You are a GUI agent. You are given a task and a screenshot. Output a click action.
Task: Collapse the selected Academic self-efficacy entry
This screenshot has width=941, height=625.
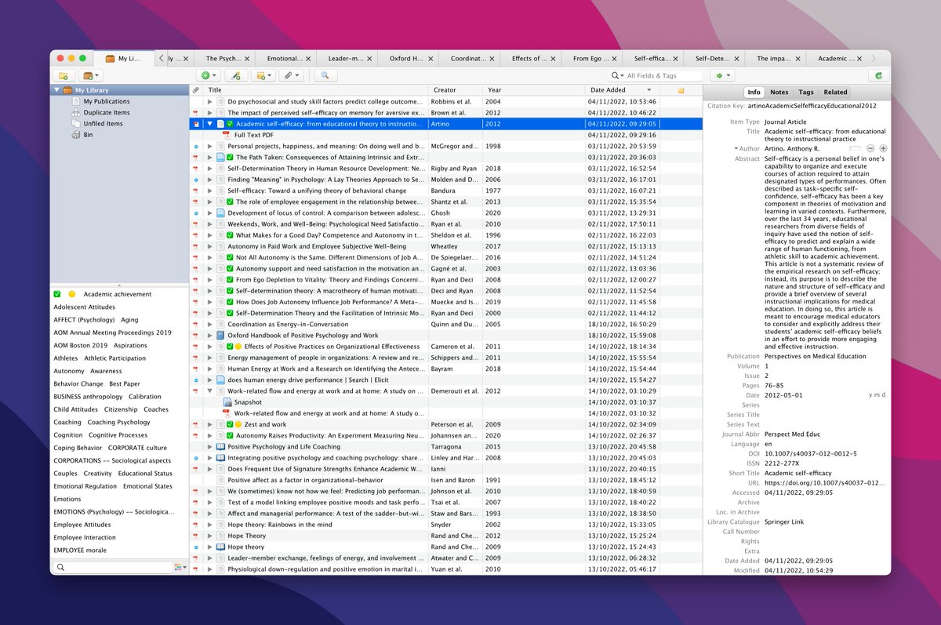pyautogui.click(x=208, y=123)
